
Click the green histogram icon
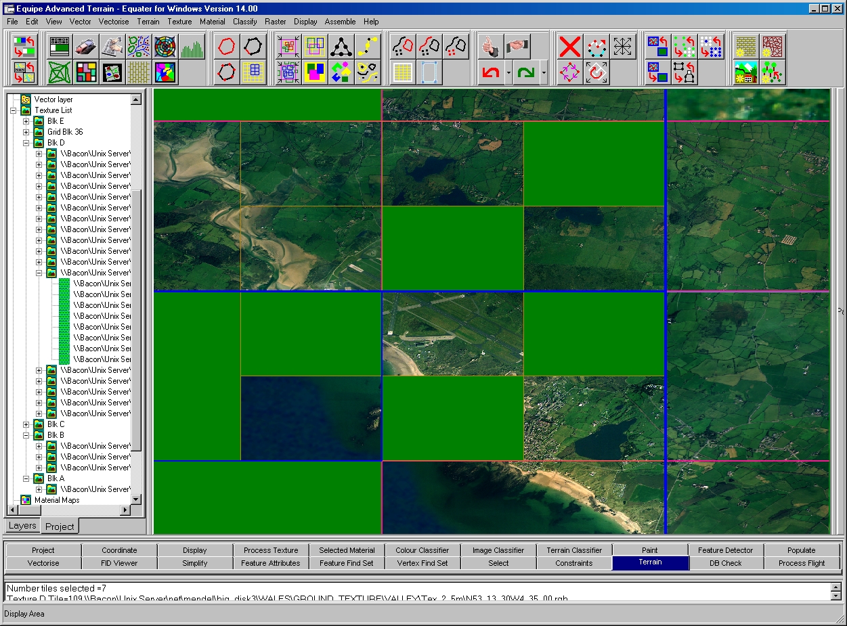[x=192, y=47]
